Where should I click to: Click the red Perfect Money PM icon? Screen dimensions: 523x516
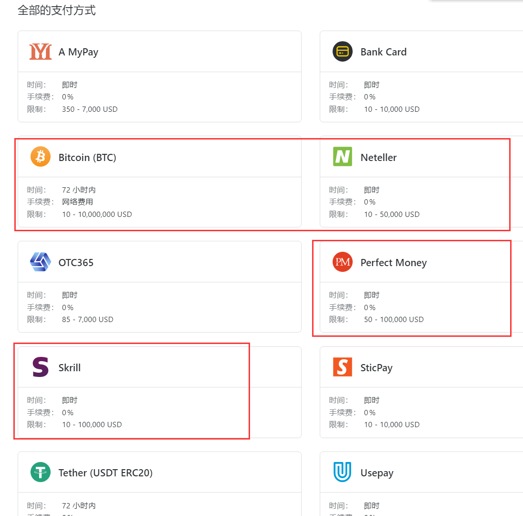[x=343, y=262]
